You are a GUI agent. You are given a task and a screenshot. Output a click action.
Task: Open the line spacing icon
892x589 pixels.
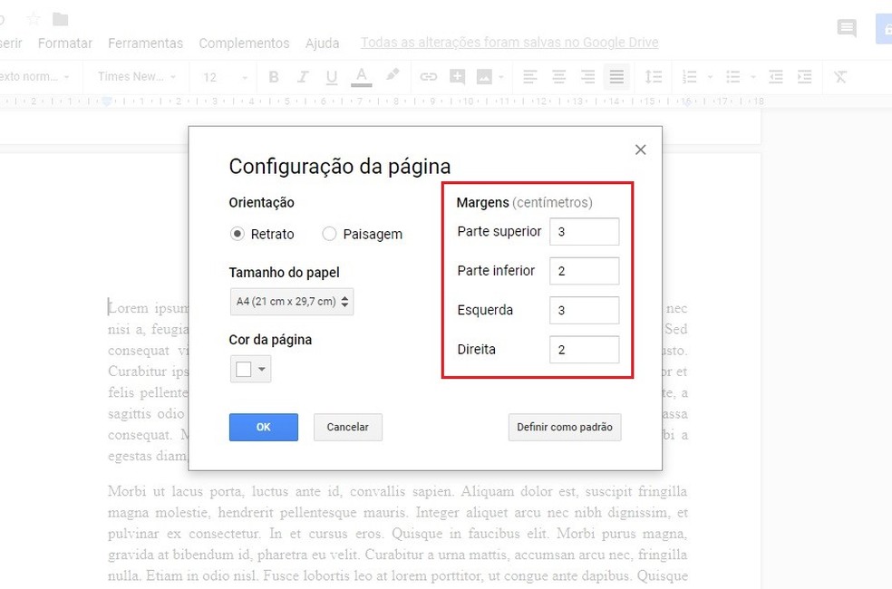point(654,77)
